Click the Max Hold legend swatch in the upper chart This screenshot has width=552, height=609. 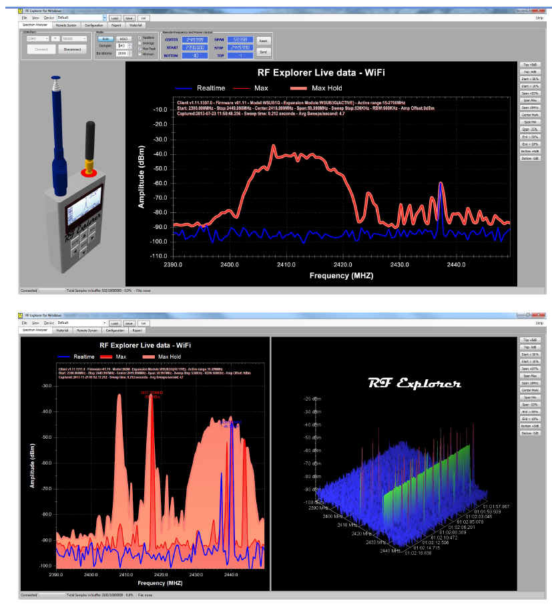tap(298, 88)
